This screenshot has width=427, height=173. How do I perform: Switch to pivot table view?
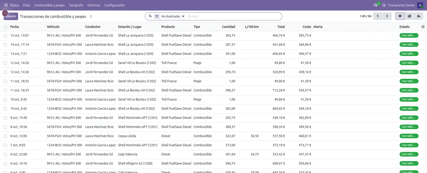(409, 16)
